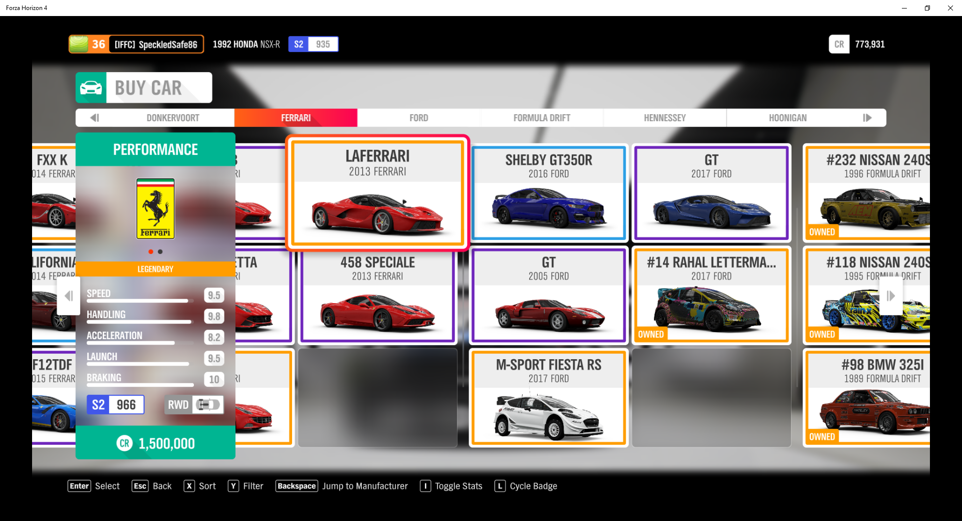
Task: Click the 1,500,000 price value
Action: (166, 443)
